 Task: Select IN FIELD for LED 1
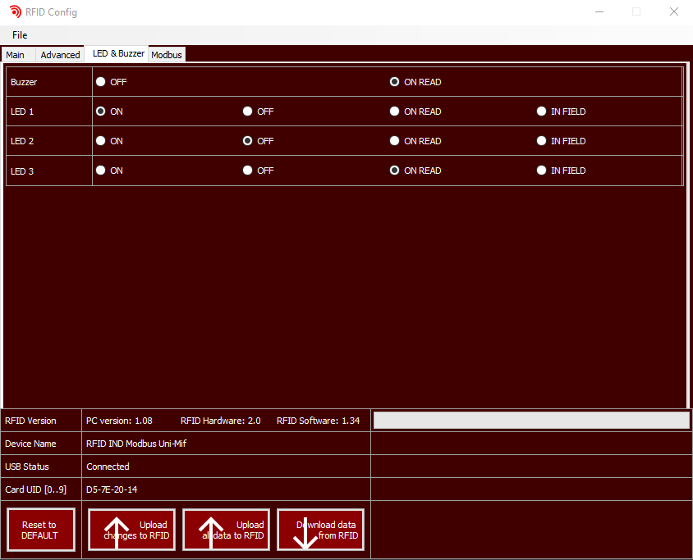(542, 112)
